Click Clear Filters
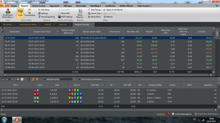The image size is (220, 123). (110, 13)
